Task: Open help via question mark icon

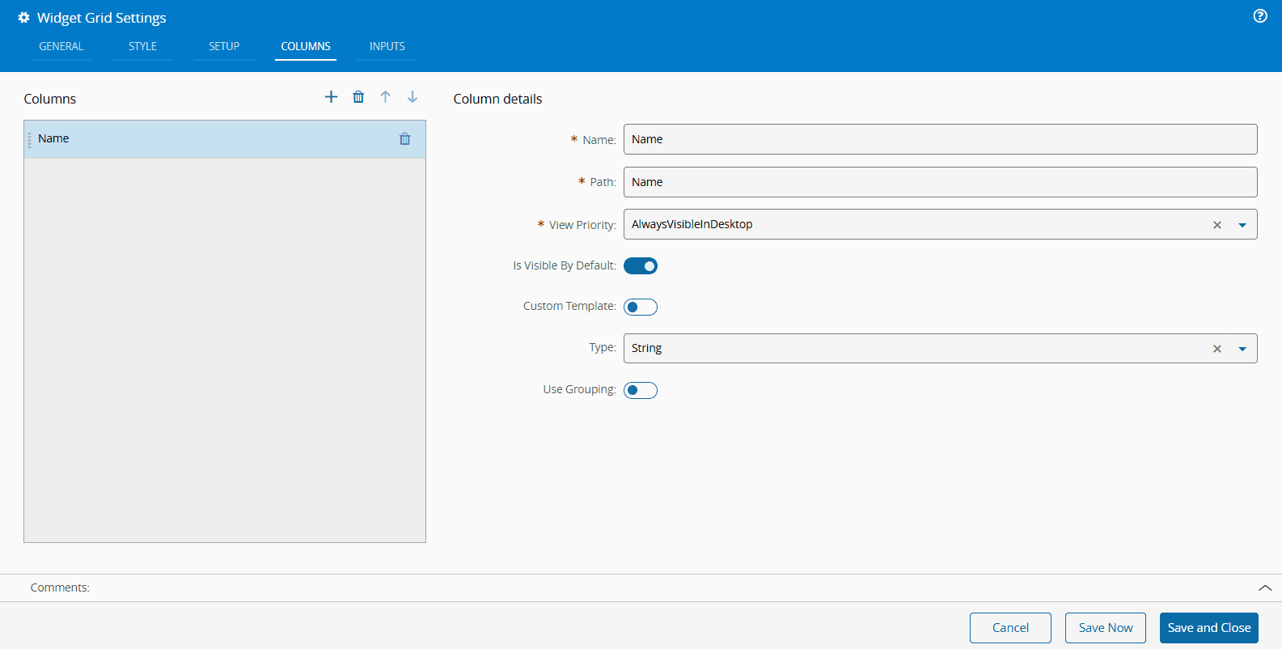Action: (x=1260, y=16)
